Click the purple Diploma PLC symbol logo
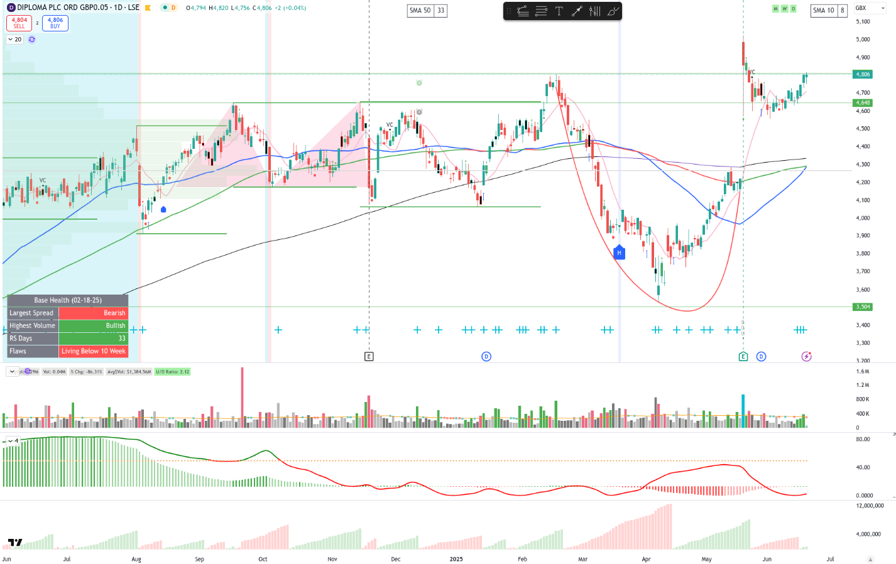 coord(11,8)
